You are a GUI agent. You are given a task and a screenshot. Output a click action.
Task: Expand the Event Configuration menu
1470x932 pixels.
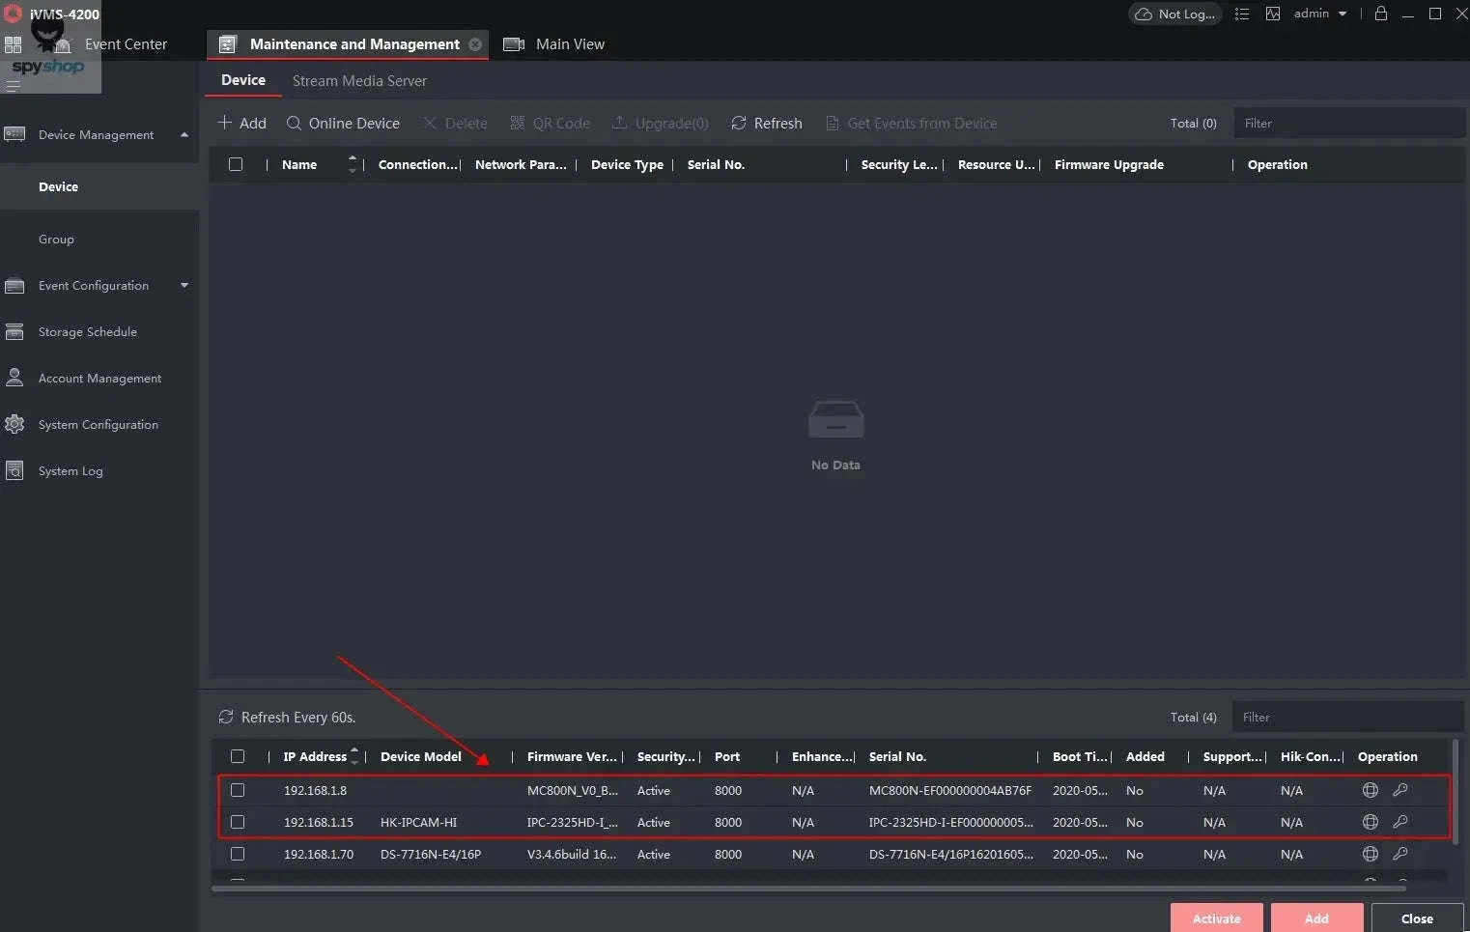point(184,286)
